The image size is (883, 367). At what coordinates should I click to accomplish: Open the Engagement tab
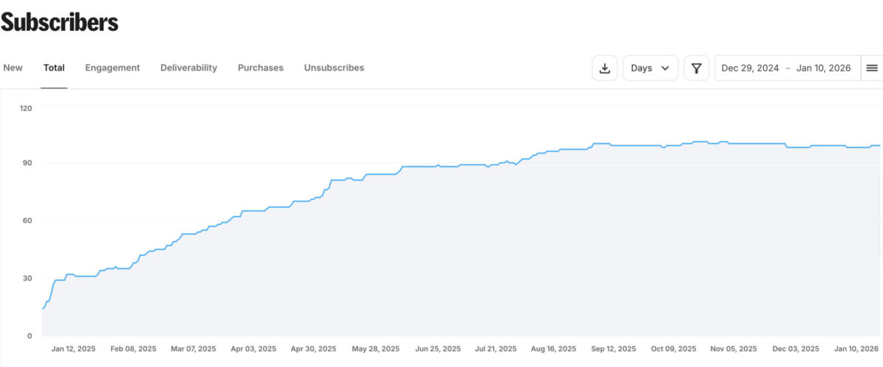tap(112, 68)
